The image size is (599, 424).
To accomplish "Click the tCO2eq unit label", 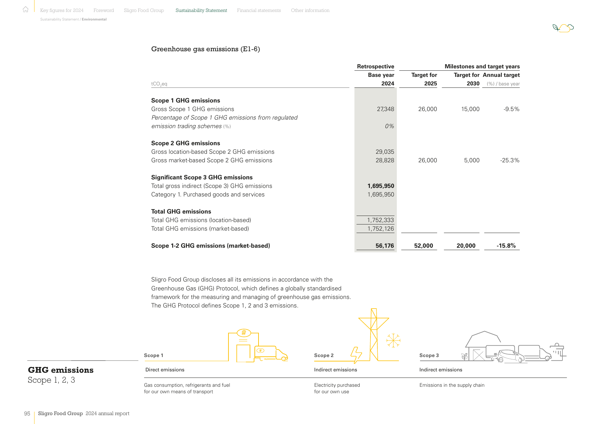I will 159,84.
